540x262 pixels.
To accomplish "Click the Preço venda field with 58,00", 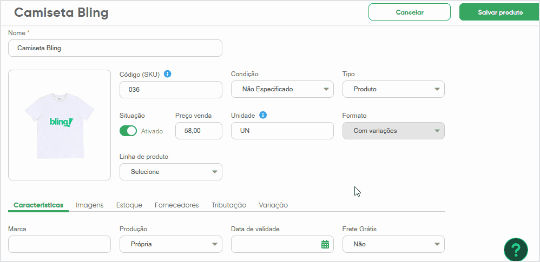I will click(199, 131).
